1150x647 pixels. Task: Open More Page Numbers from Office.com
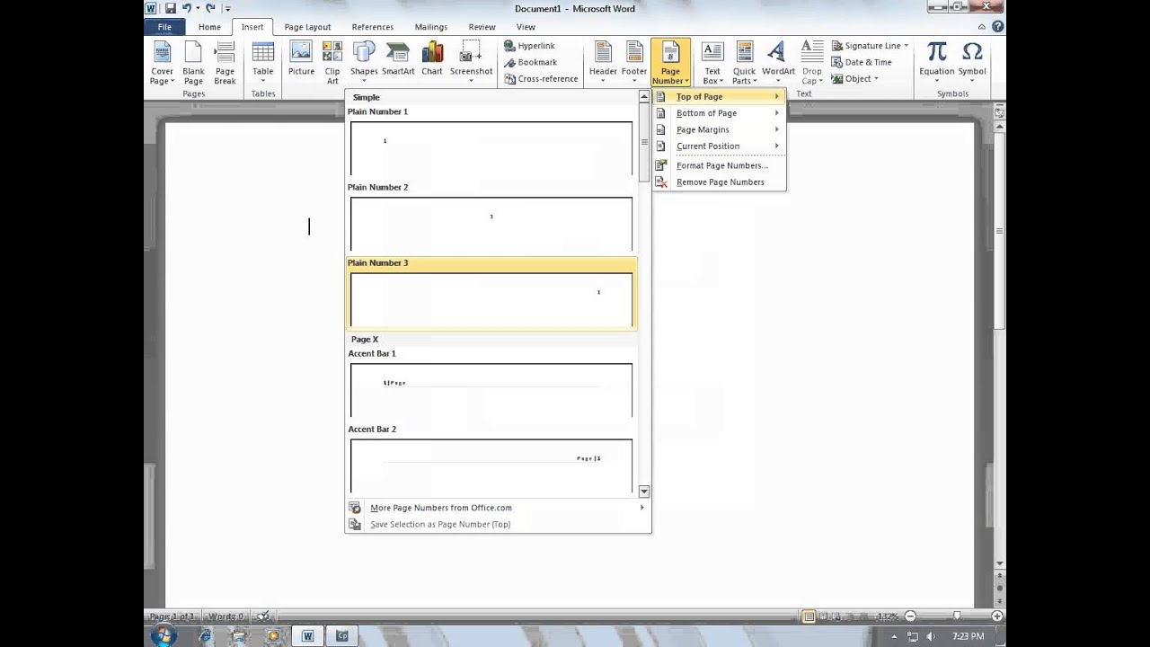click(498, 508)
